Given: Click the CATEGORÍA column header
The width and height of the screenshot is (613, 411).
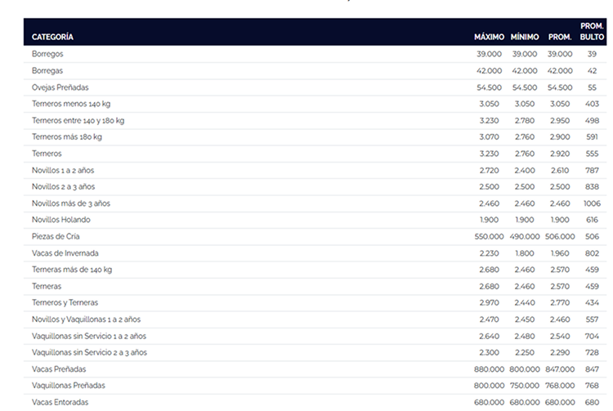Looking at the screenshot, I should [52, 37].
